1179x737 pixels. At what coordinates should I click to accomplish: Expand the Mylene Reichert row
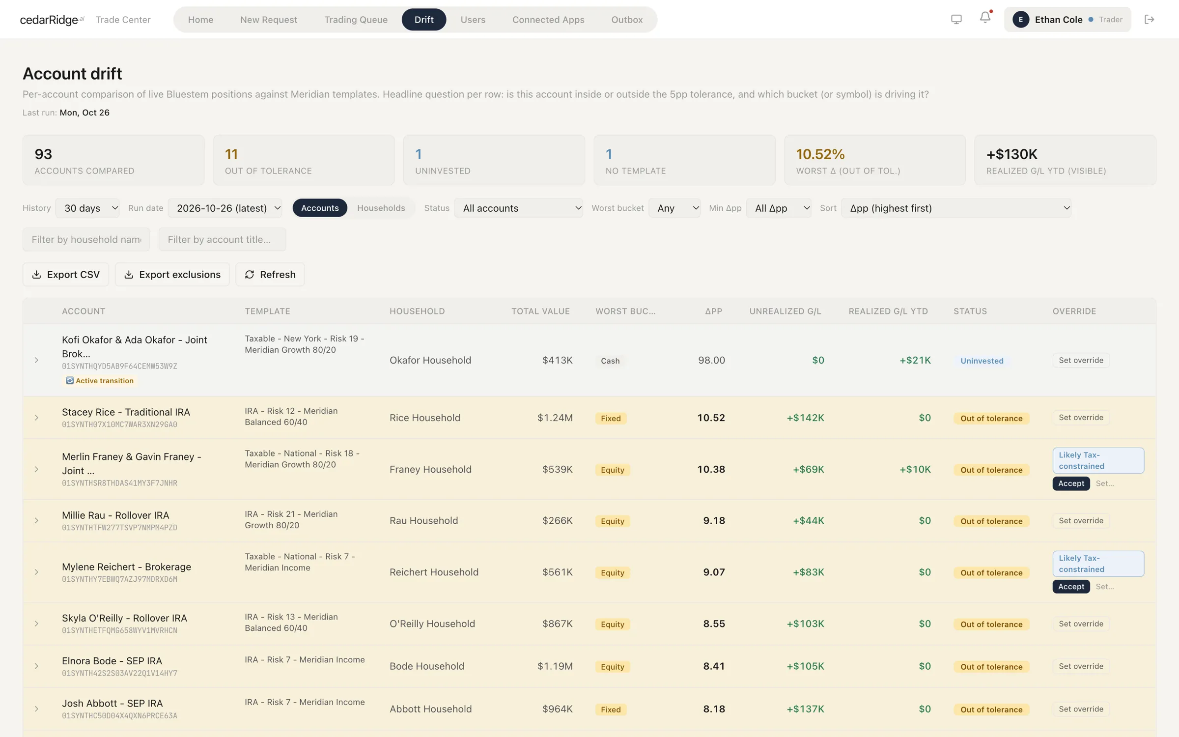[36, 572]
